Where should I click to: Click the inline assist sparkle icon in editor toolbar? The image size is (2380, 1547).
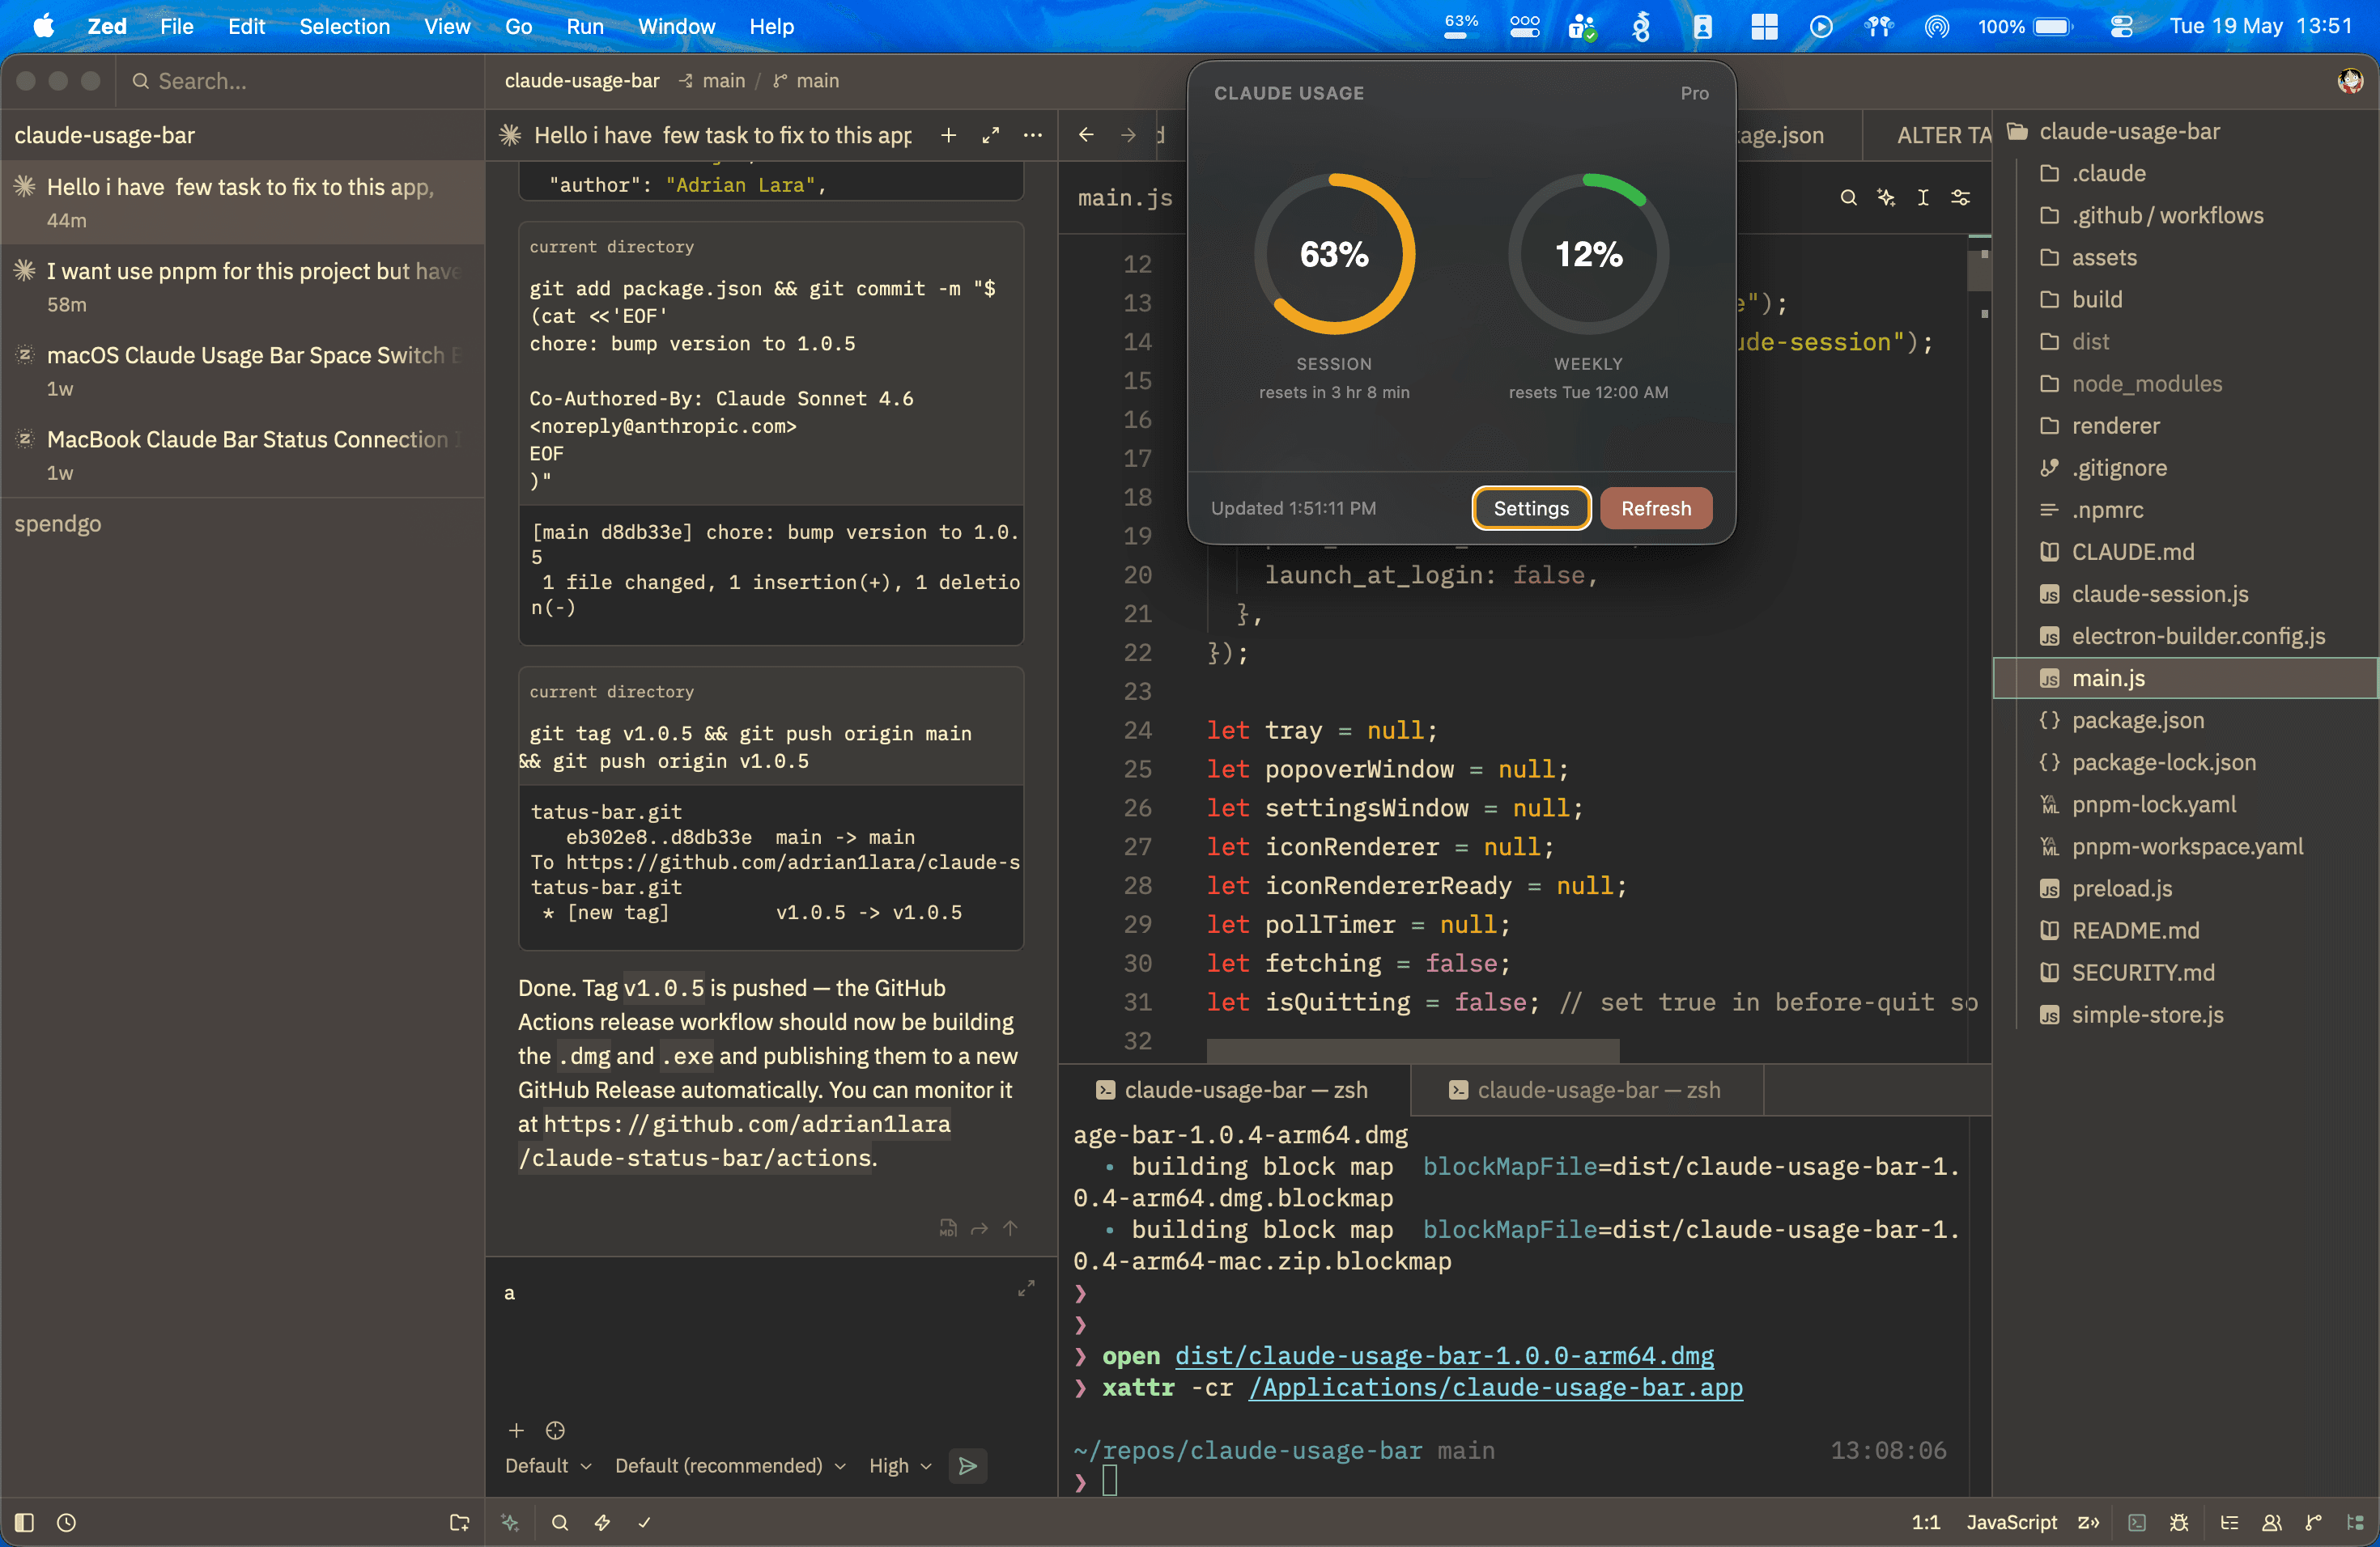pyautogui.click(x=1886, y=198)
